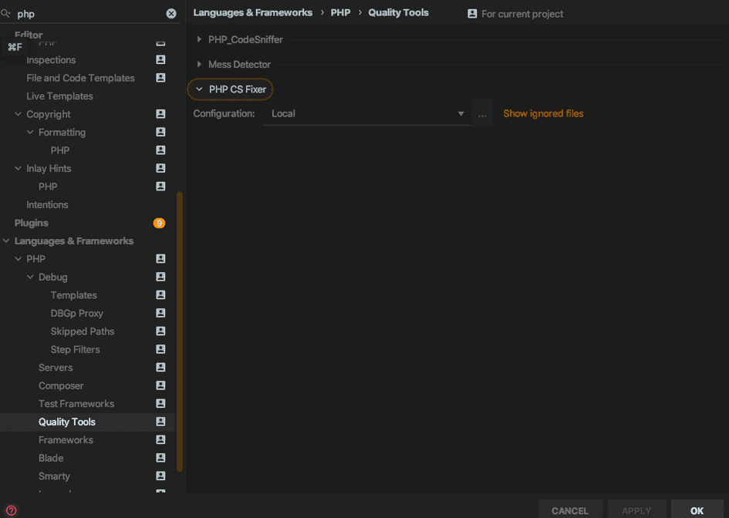Collapse the PHP CS Fixer section
Viewport: 729px width, 518px height.
[199, 89]
